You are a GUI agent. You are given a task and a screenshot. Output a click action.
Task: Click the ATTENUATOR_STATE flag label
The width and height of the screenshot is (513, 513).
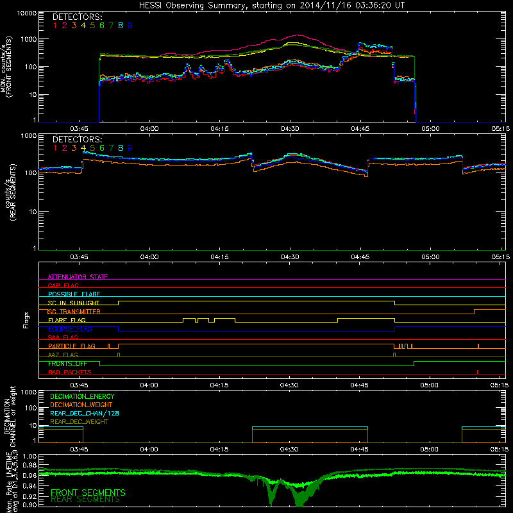[x=78, y=277]
